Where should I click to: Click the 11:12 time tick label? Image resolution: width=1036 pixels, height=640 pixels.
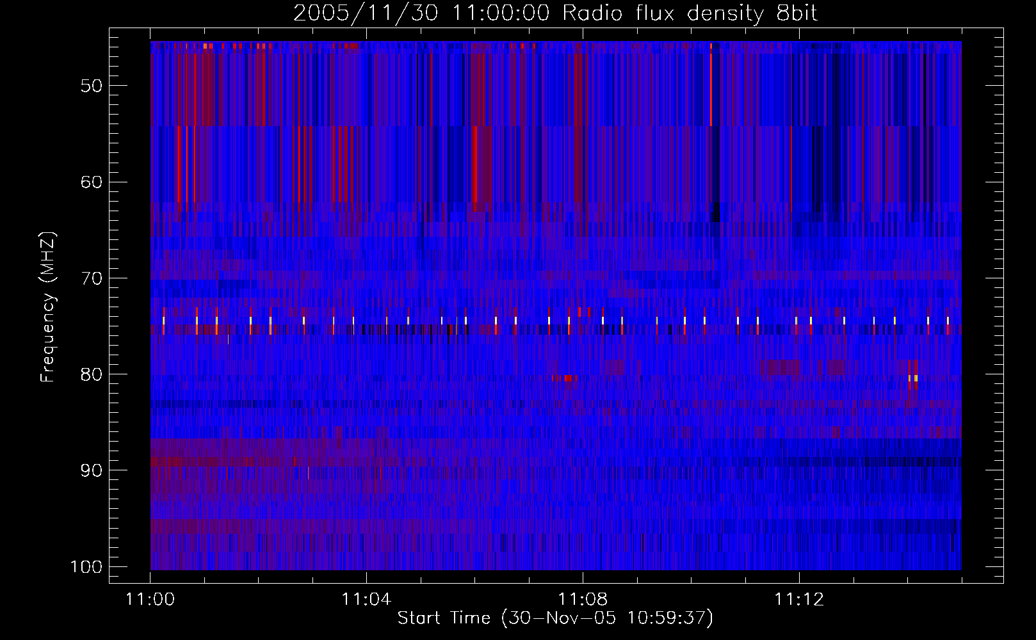point(798,600)
